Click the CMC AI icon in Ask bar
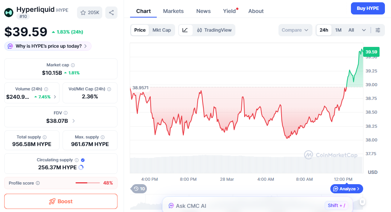This screenshot has width=391, height=212. tap(171, 206)
